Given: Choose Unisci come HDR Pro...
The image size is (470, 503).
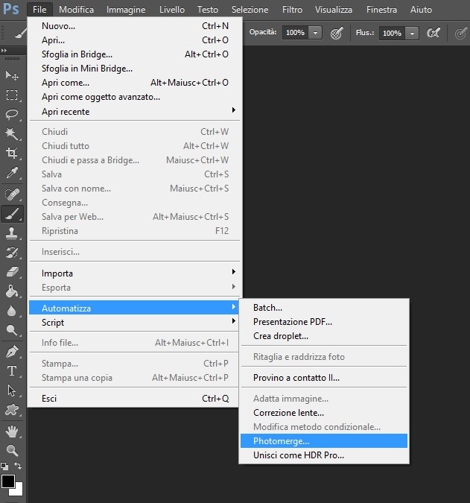Looking at the screenshot, I should [x=324, y=455].
